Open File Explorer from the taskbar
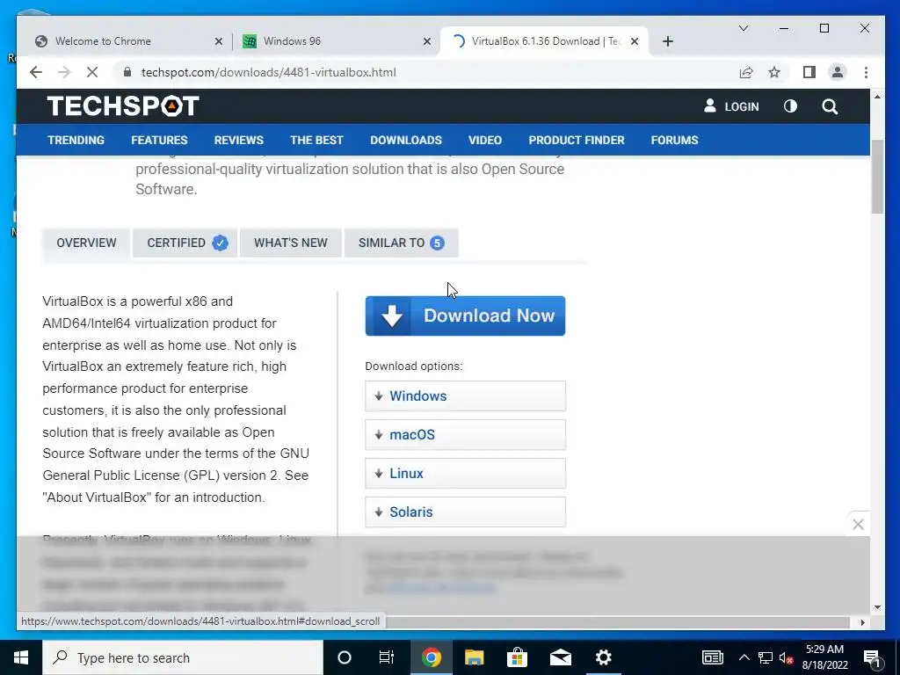Viewport: 900px width, 675px height. (x=474, y=657)
